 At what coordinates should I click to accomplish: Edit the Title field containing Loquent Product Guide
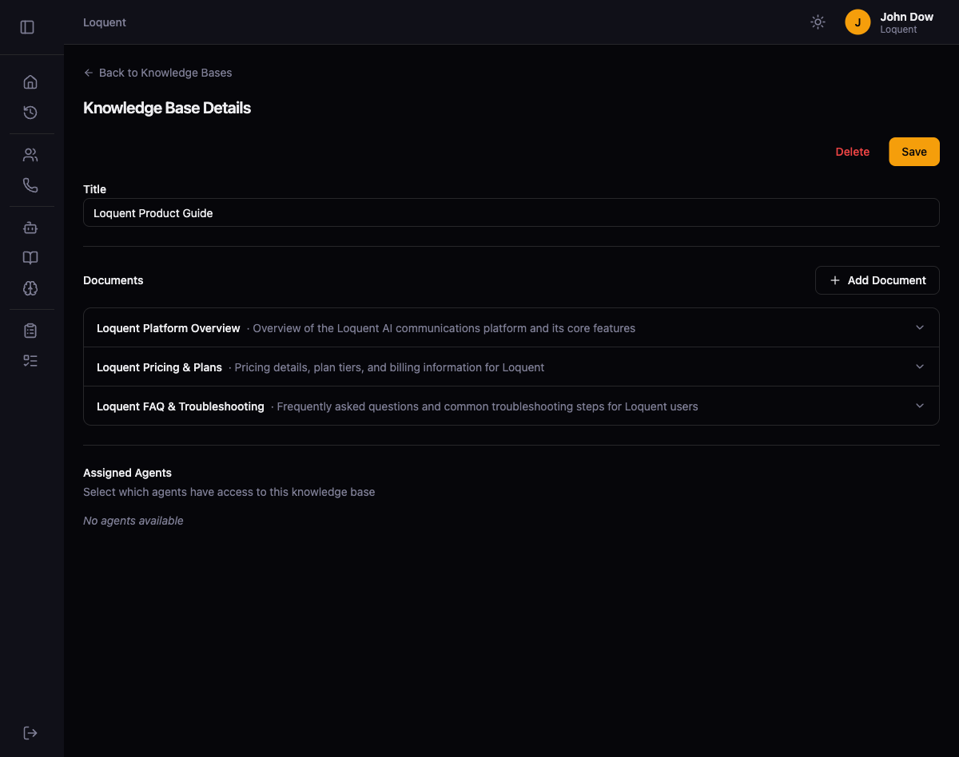tap(511, 212)
